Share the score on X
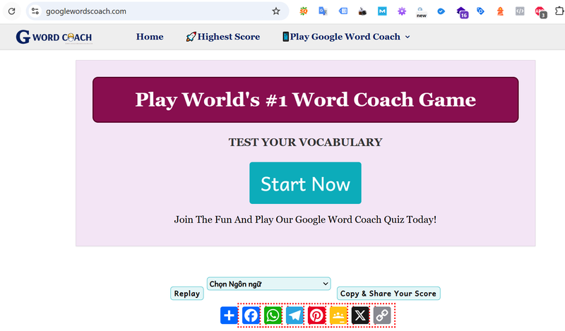The width and height of the screenshot is (565, 331). coord(360,316)
